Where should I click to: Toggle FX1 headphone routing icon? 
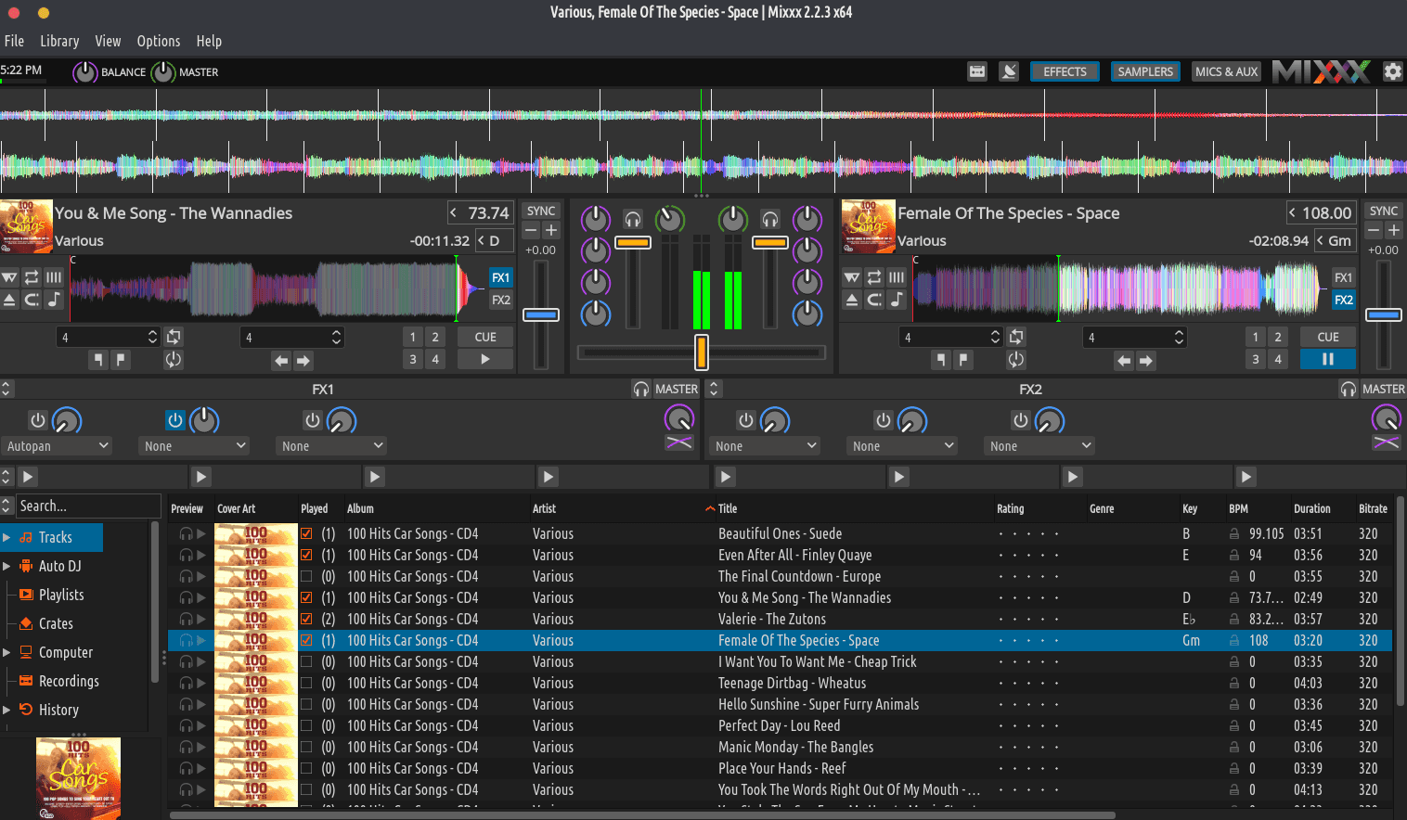(x=640, y=389)
